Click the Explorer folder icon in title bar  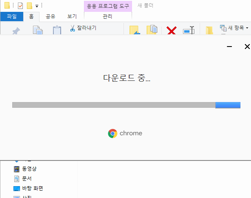[7, 5]
